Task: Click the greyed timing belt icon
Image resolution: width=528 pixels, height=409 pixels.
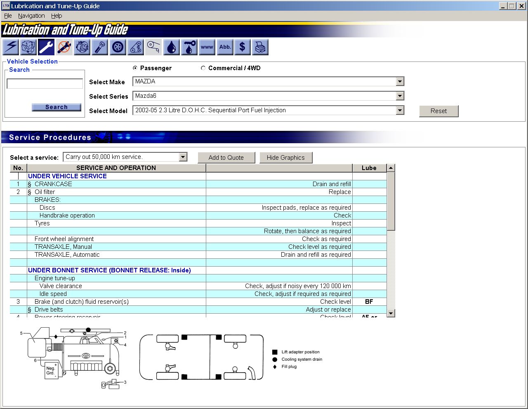Action: click(153, 47)
